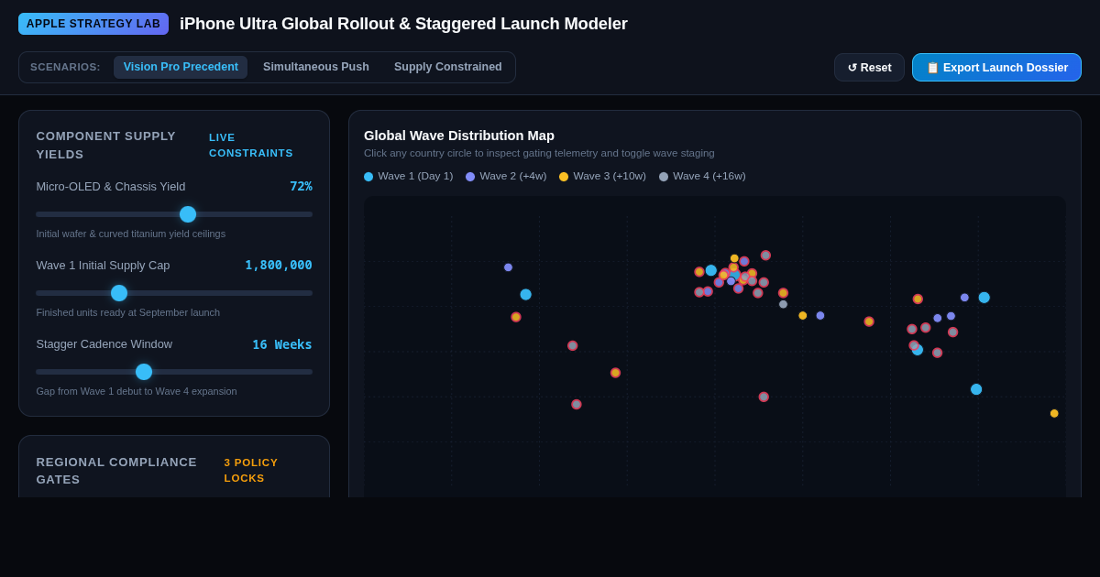Click the Wave 4 (+16w) legend item
This screenshot has height=577, width=1100.
tap(702, 177)
